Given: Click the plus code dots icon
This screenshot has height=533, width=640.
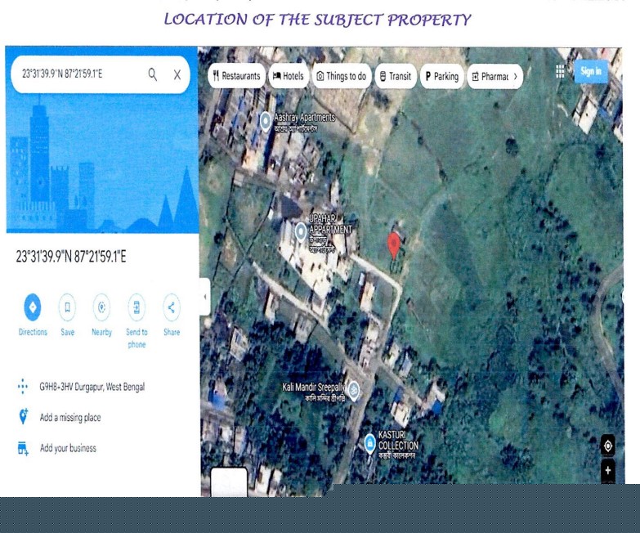Looking at the screenshot, I should 23,387.
